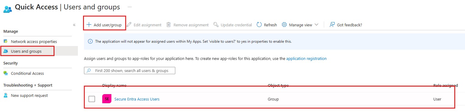
Task: Open Network access properties
Action: (x=34, y=41)
